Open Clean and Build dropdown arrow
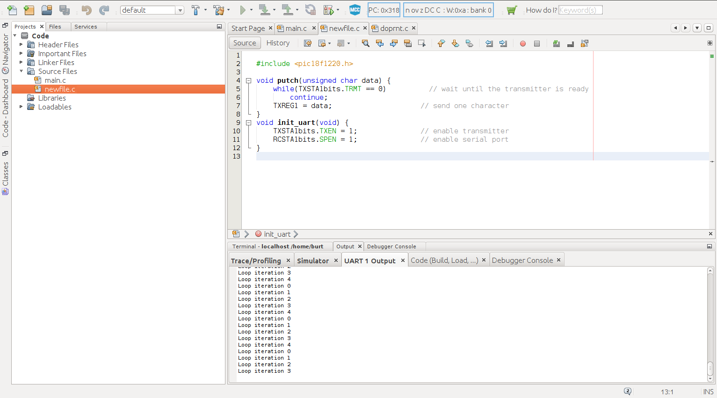The height and width of the screenshot is (398, 717). (x=228, y=10)
